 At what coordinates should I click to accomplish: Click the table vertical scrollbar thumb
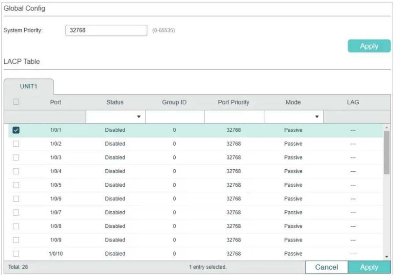387,152
